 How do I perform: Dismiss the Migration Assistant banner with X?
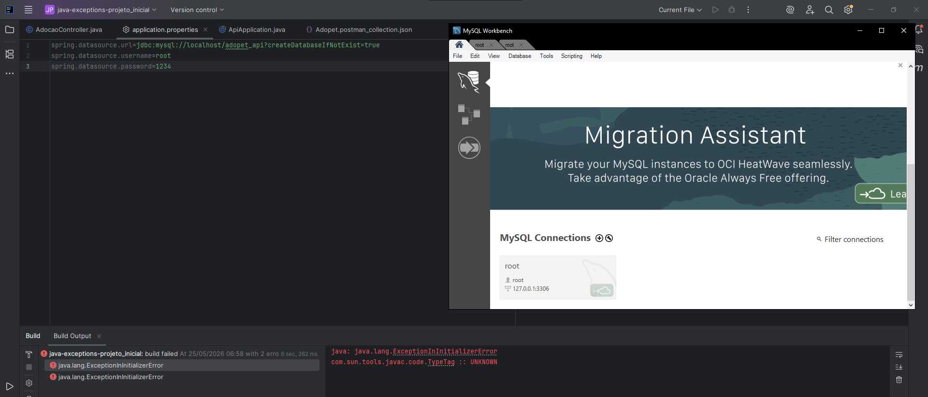900,65
